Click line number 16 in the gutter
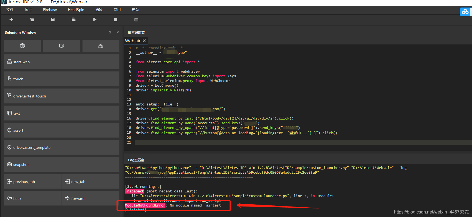Image resolution: width=472 pixels, height=217 pixels. click(x=129, y=118)
